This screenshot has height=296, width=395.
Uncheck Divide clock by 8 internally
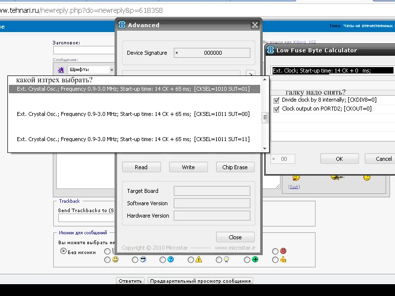[276, 100]
